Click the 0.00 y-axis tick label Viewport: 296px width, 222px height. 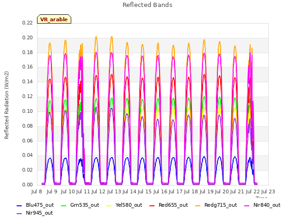28,185
